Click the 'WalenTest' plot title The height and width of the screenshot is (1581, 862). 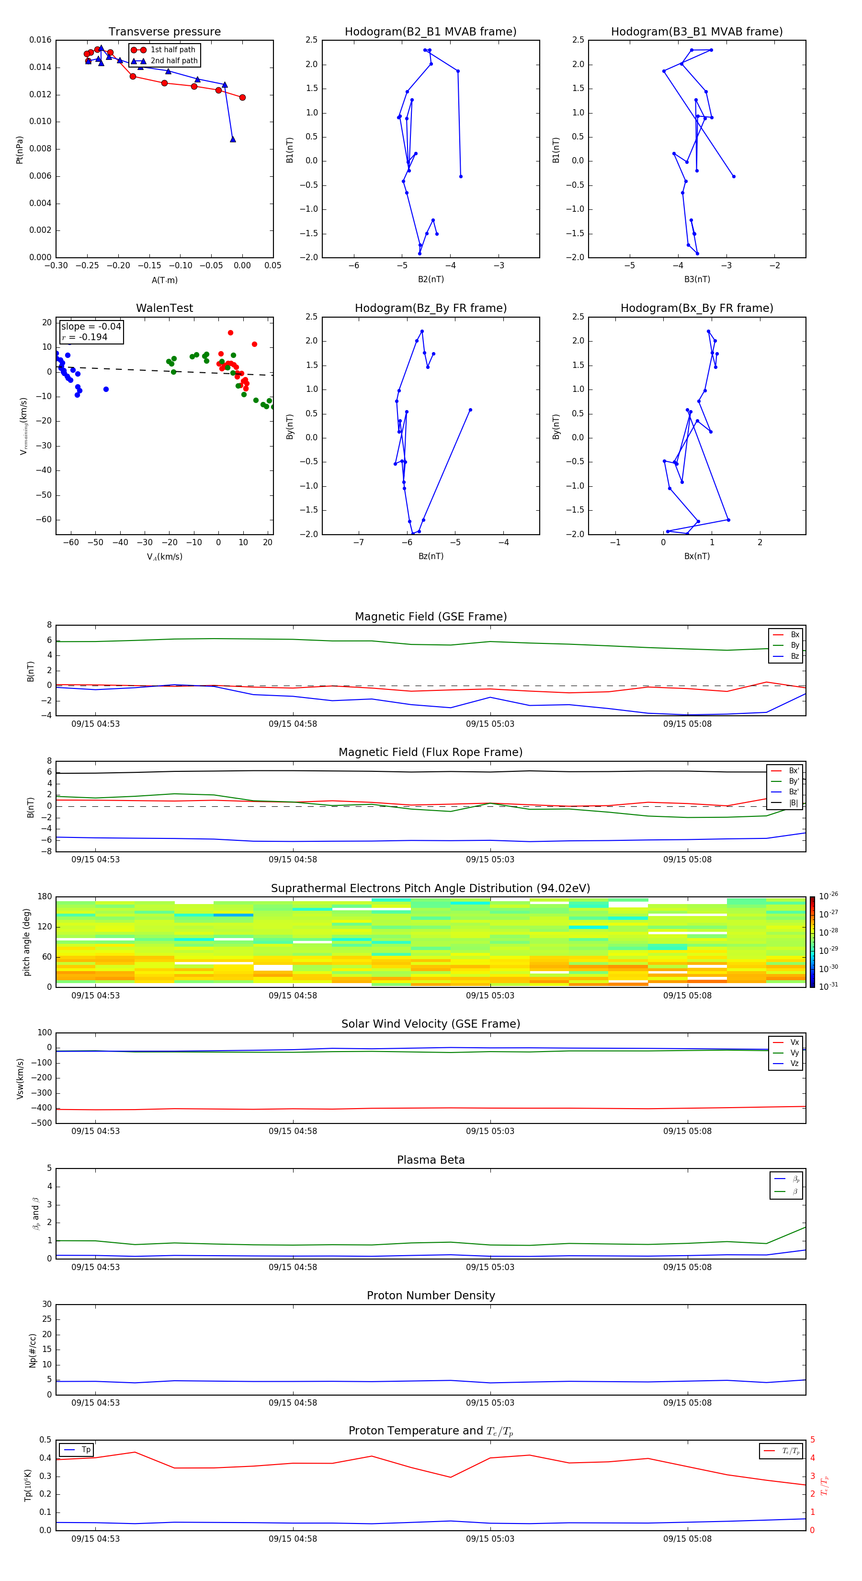164,308
